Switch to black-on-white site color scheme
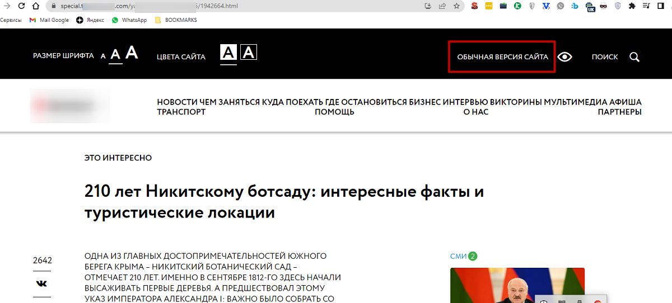 tap(228, 53)
